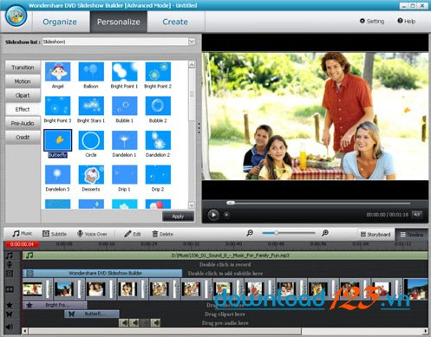Switch to Timeline view
431x337 pixels.
[412, 235]
